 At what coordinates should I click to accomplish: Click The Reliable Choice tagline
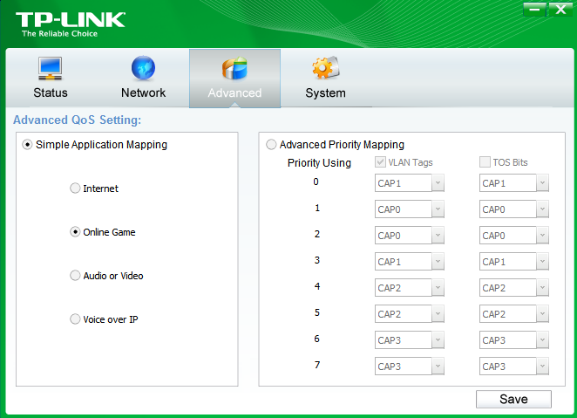click(x=59, y=33)
